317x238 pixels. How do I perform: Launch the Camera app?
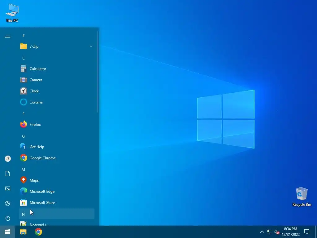click(57, 80)
